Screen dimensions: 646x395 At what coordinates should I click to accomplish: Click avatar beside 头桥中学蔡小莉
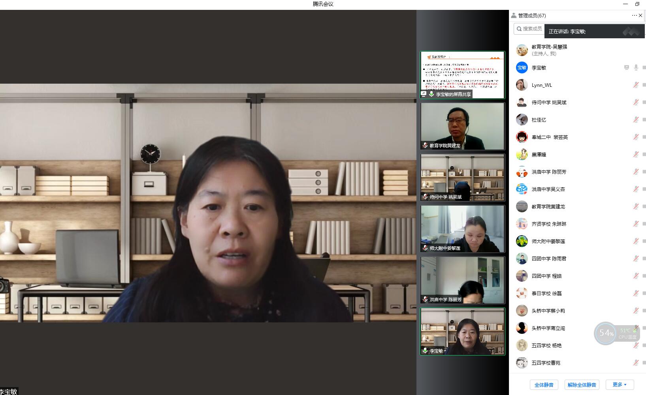click(x=522, y=311)
